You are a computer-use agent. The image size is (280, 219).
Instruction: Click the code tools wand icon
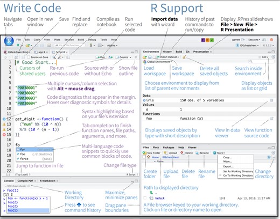click(x=59, y=57)
